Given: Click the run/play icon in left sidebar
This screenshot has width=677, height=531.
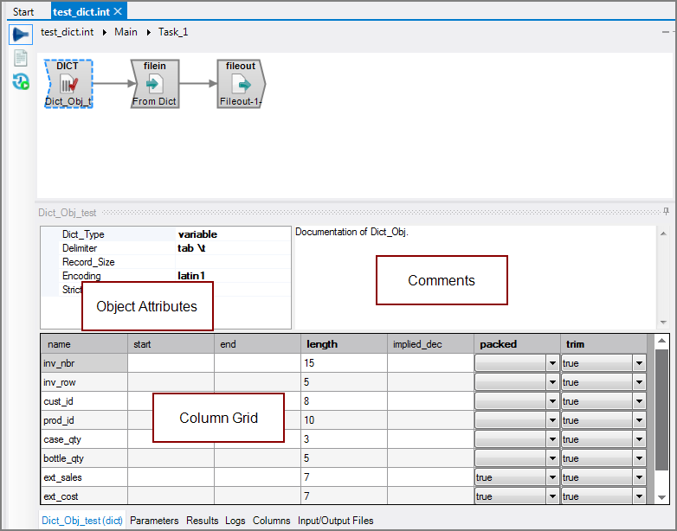Looking at the screenshot, I should tap(20, 35).
